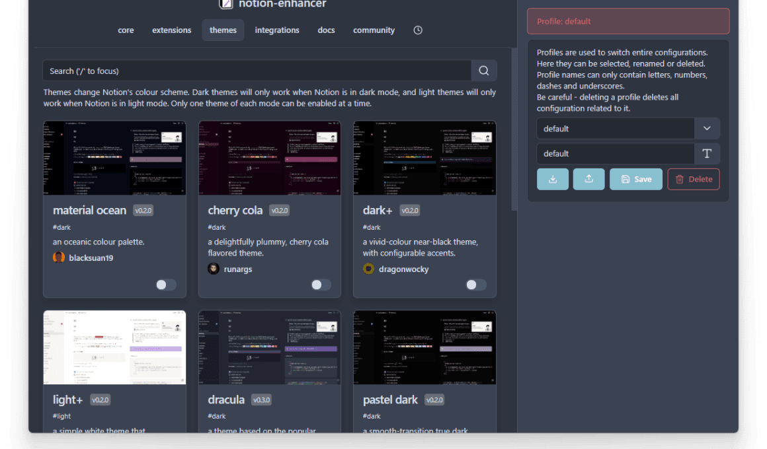The image size is (767, 449).
Task: Open cherry cola preview thumbnail
Action: coord(270,158)
